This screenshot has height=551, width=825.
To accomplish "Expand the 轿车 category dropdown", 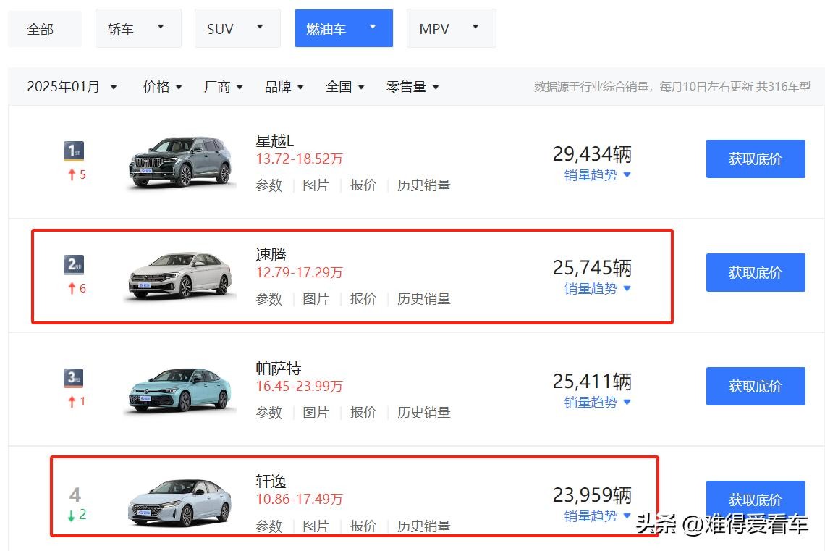I will click(137, 29).
